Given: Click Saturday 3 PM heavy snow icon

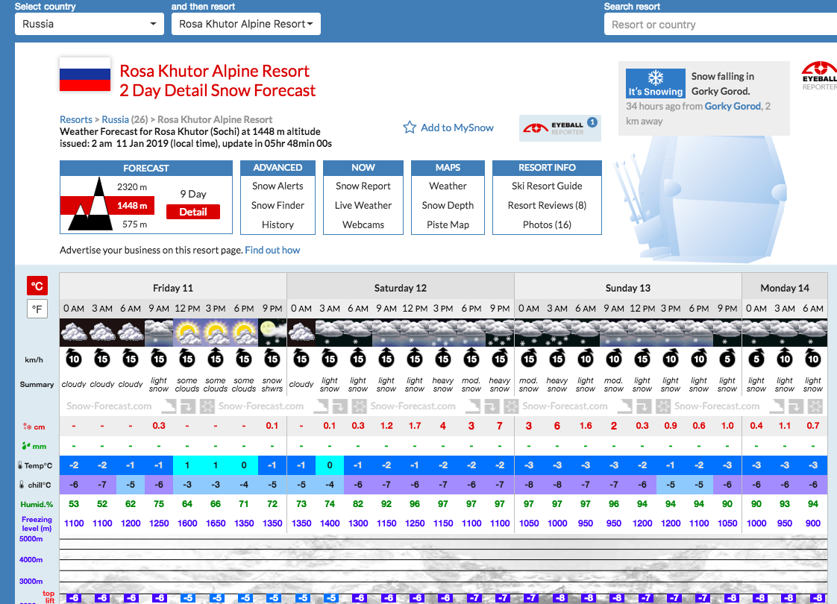Looking at the screenshot, I should [x=443, y=332].
